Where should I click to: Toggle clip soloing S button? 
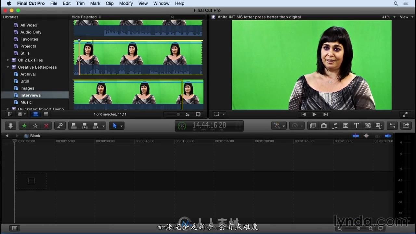(x=377, y=136)
